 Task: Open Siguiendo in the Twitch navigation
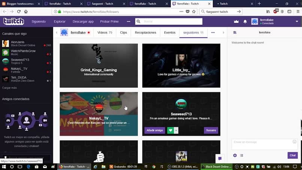click(39, 21)
